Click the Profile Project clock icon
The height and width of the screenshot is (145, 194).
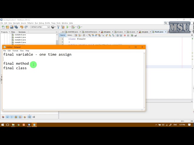tap(79, 27)
